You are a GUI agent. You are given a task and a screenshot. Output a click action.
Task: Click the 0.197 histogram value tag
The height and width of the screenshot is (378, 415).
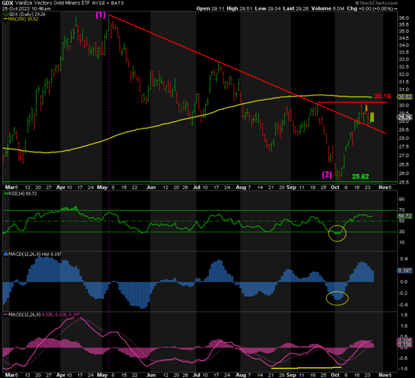[x=404, y=270]
